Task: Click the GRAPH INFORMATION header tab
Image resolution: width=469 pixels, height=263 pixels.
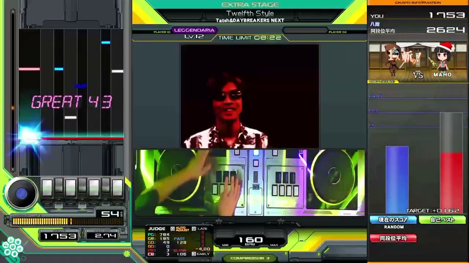Action: click(x=418, y=3)
